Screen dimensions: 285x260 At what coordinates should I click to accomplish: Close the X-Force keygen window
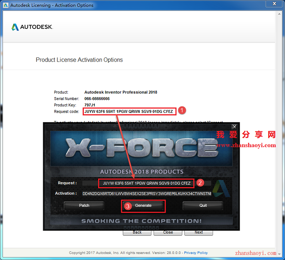click(234, 126)
